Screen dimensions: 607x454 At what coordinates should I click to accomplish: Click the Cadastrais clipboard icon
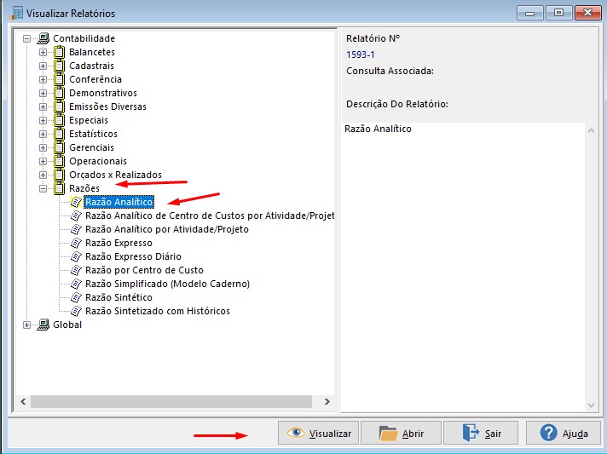(59, 66)
